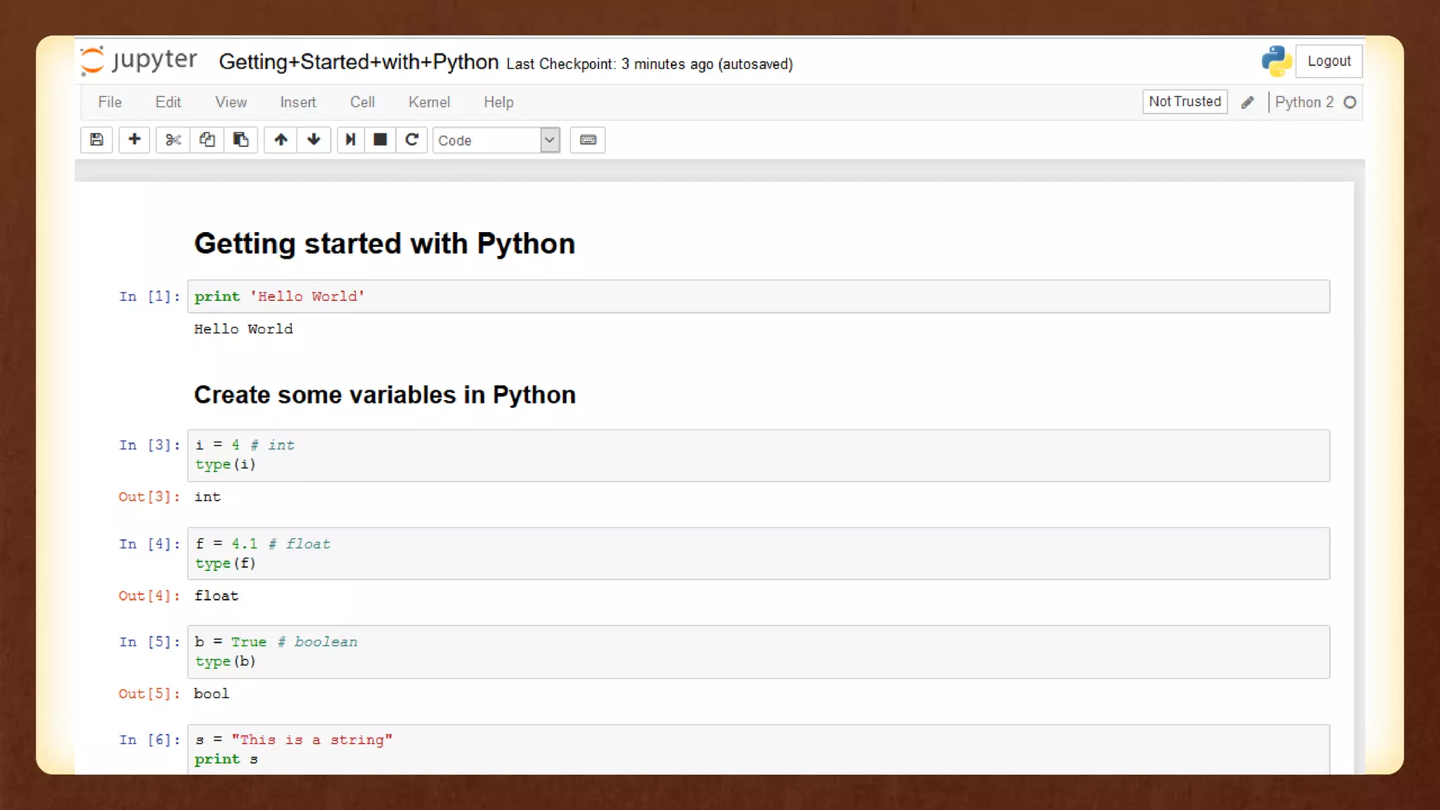Open the cell type Code dropdown

click(496, 140)
